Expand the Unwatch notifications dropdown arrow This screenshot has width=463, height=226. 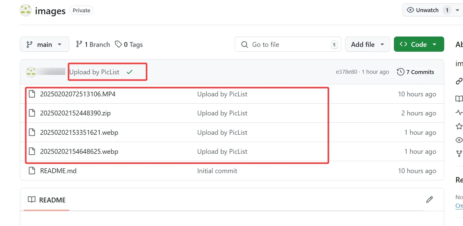coord(457,10)
